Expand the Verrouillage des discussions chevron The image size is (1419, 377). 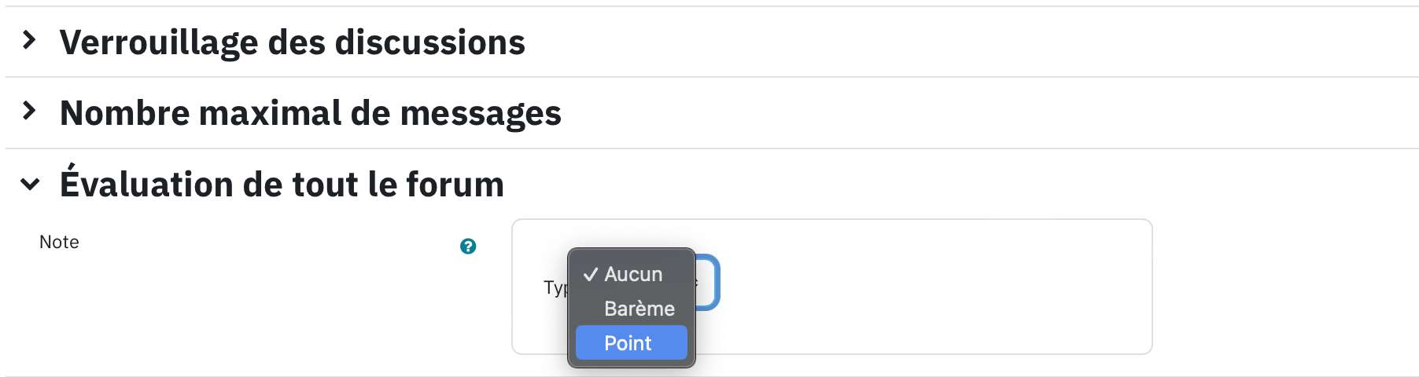(x=30, y=40)
